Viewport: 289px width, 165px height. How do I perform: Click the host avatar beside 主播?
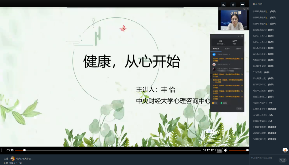click(x=13, y=158)
